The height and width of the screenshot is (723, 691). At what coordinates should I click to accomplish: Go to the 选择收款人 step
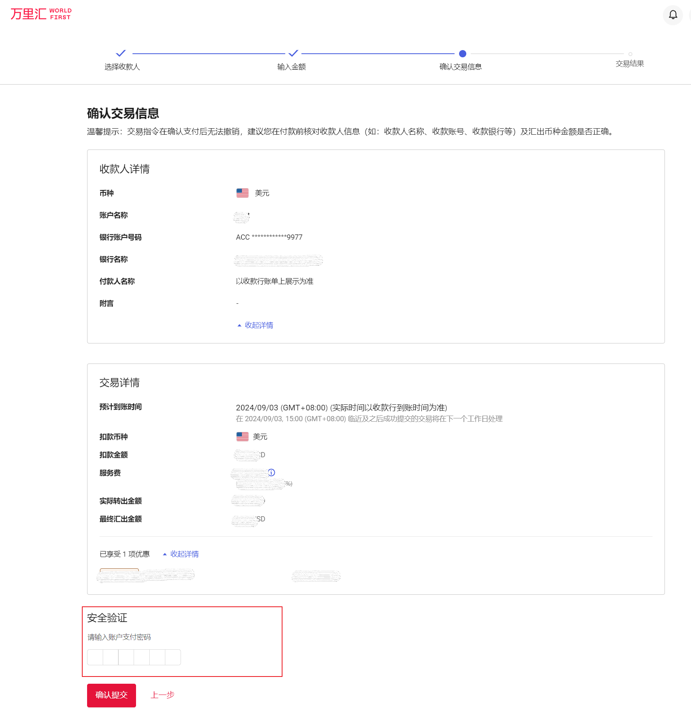click(122, 67)
